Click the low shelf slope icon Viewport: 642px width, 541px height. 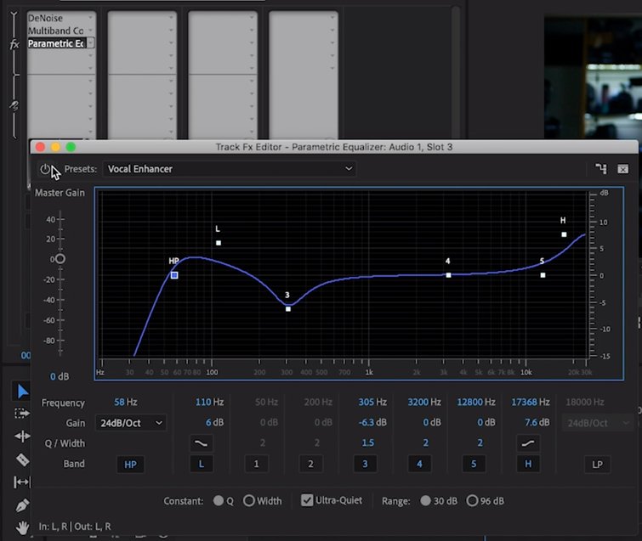[202, 442]
